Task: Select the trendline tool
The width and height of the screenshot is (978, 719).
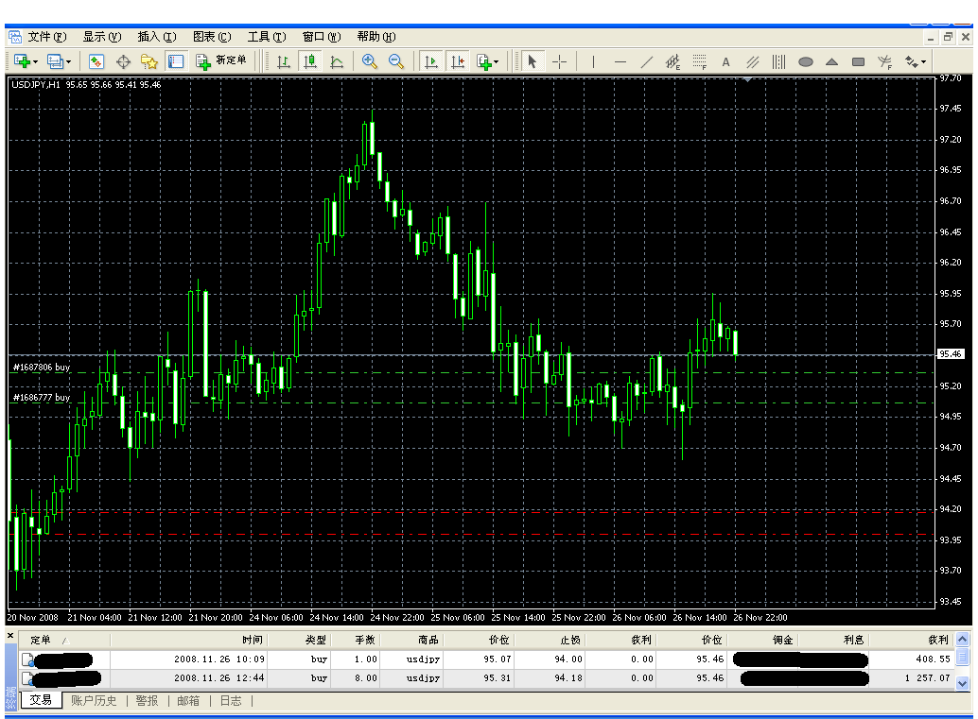Action: (647, 61)
